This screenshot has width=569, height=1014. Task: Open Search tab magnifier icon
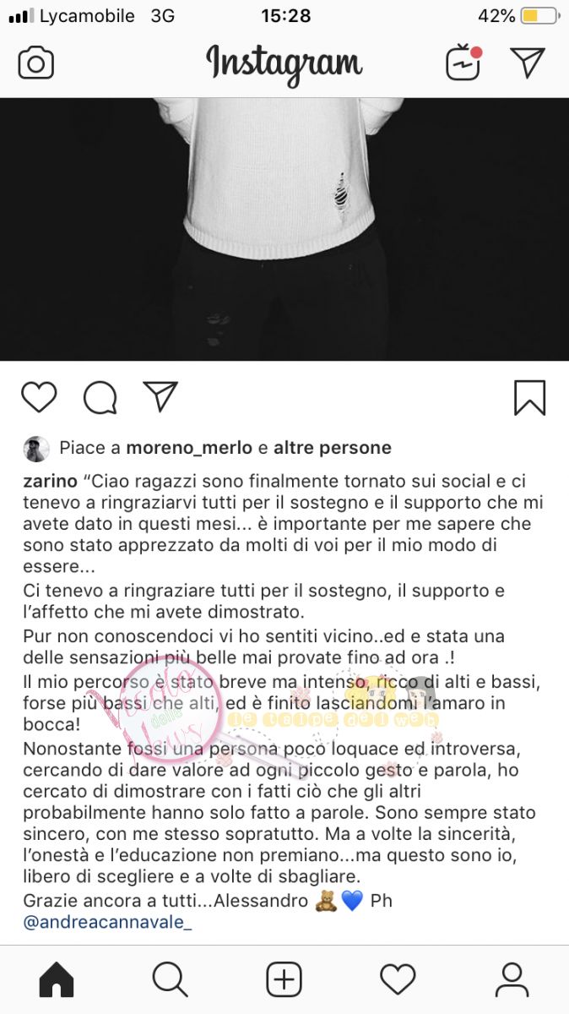point(170,980)
